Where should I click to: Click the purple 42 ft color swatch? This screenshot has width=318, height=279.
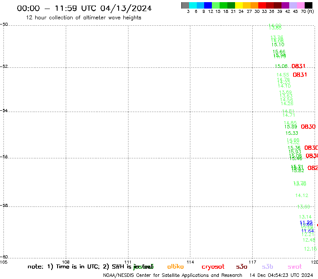coord(285,6)
